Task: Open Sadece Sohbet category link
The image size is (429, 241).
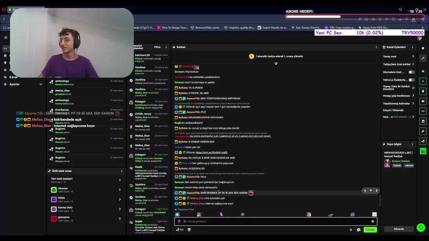Action: (401, 161)
